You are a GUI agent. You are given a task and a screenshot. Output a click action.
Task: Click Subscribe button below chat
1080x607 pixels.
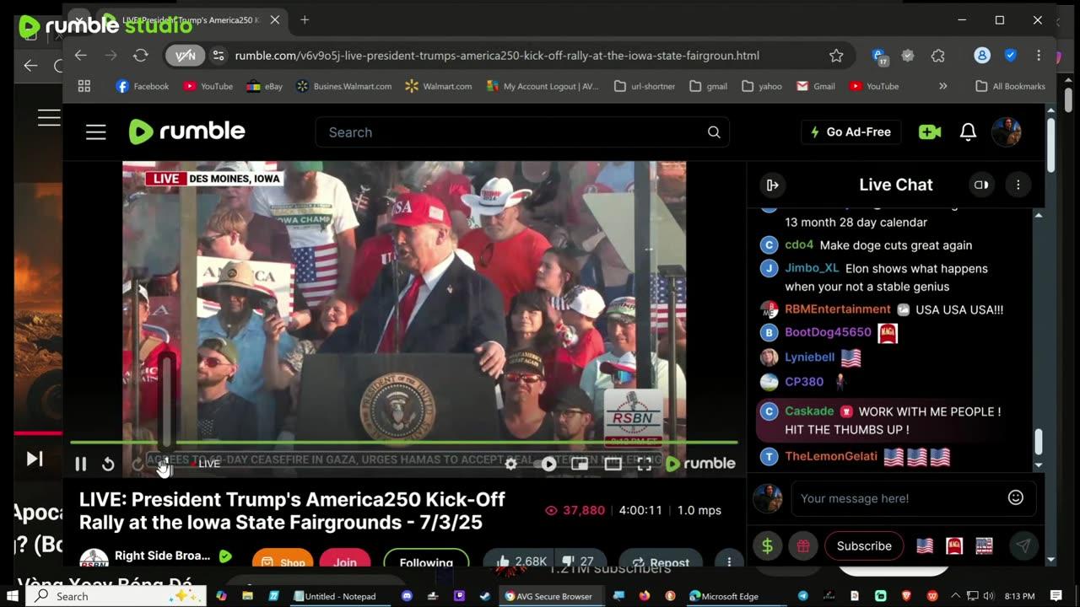click(864, 545)
